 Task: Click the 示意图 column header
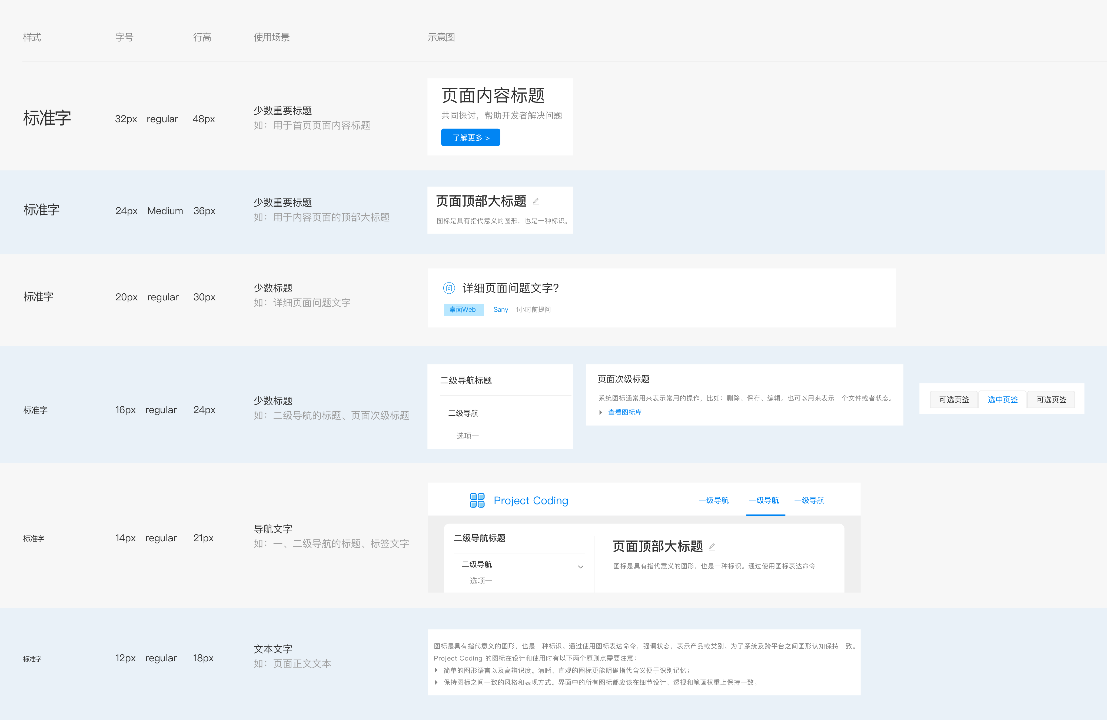(x=441, y=37)
